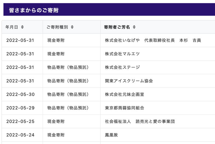215x144 pixels.
Task: Select the 鳳凰敦 donor name
Action: 111,135
